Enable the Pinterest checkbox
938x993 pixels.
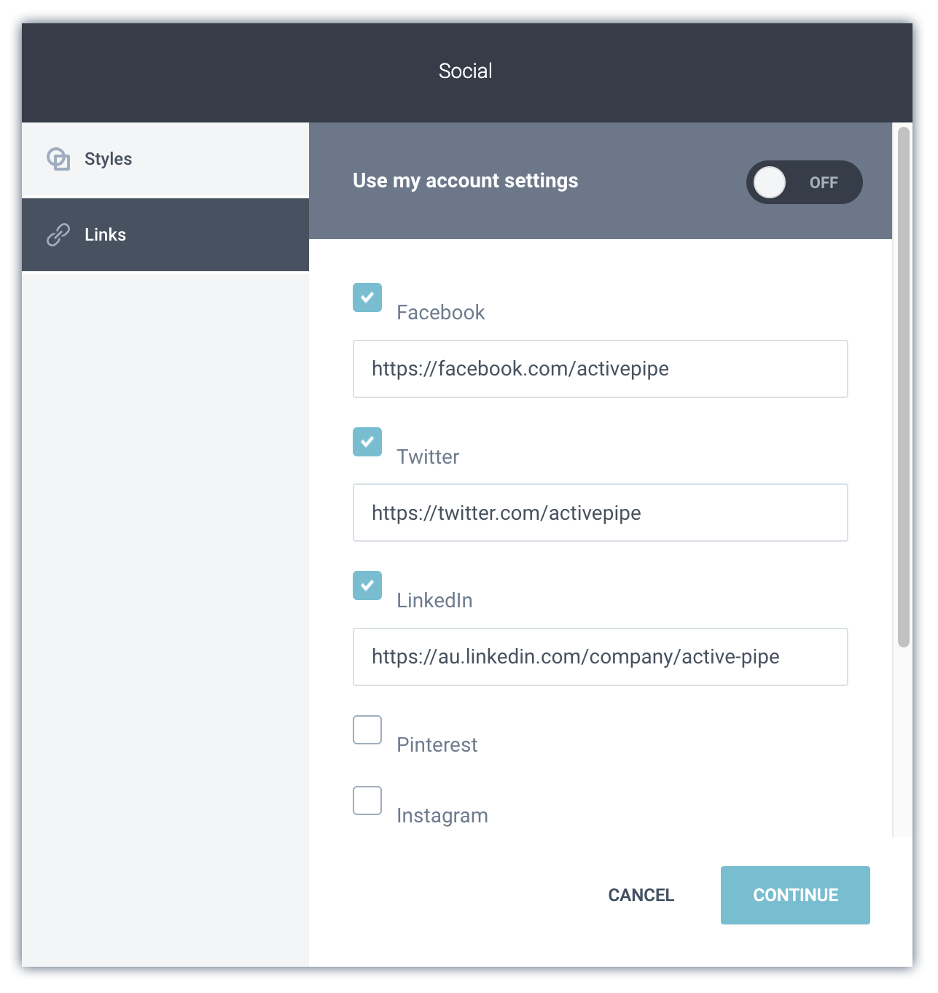367,729
